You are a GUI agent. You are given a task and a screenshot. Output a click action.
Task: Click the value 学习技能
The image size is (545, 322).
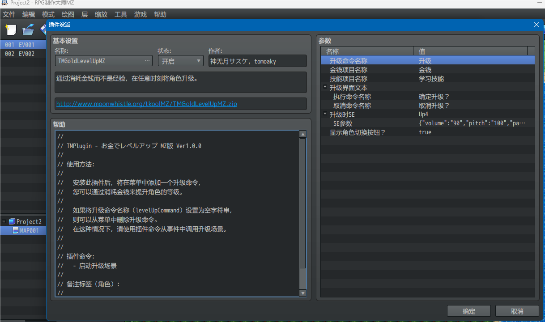(x=431, y=79)
